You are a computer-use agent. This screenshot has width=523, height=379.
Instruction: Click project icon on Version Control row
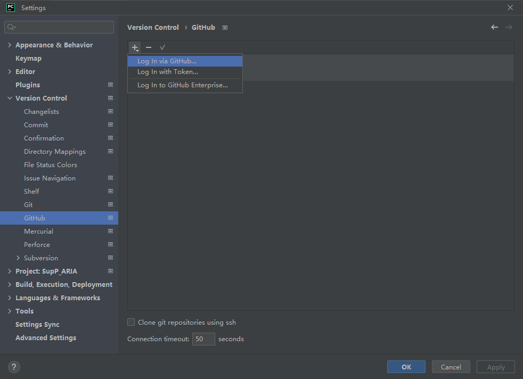click(x=110, y=98)
